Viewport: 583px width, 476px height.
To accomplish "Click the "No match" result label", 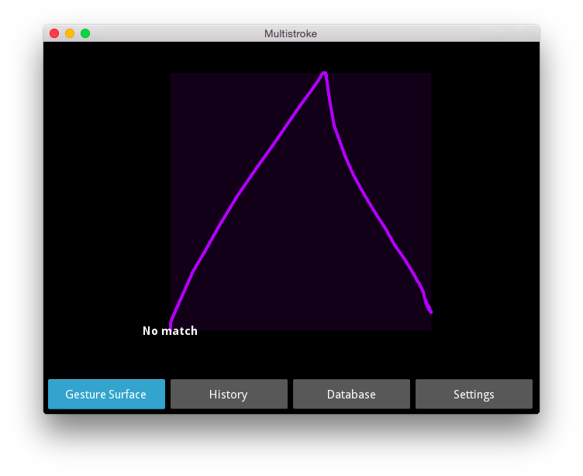I will click(170, 330).
